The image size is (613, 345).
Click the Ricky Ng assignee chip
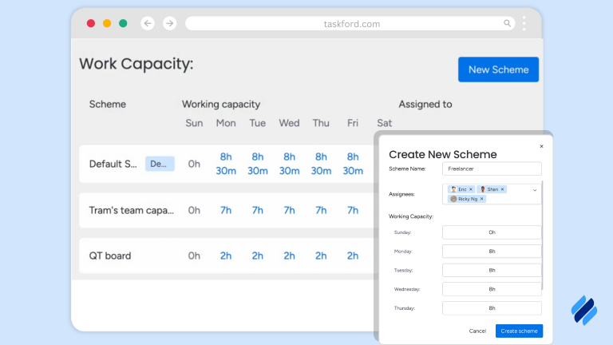(x=465, y=199)
